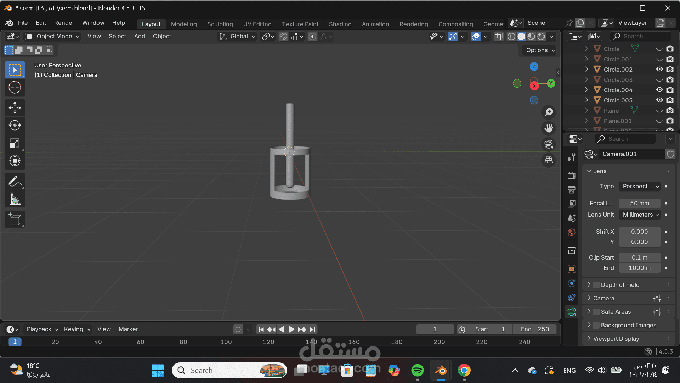Screen dimensions: 680x383
Task: Select the Rotate tool
Action: [15, 125]
